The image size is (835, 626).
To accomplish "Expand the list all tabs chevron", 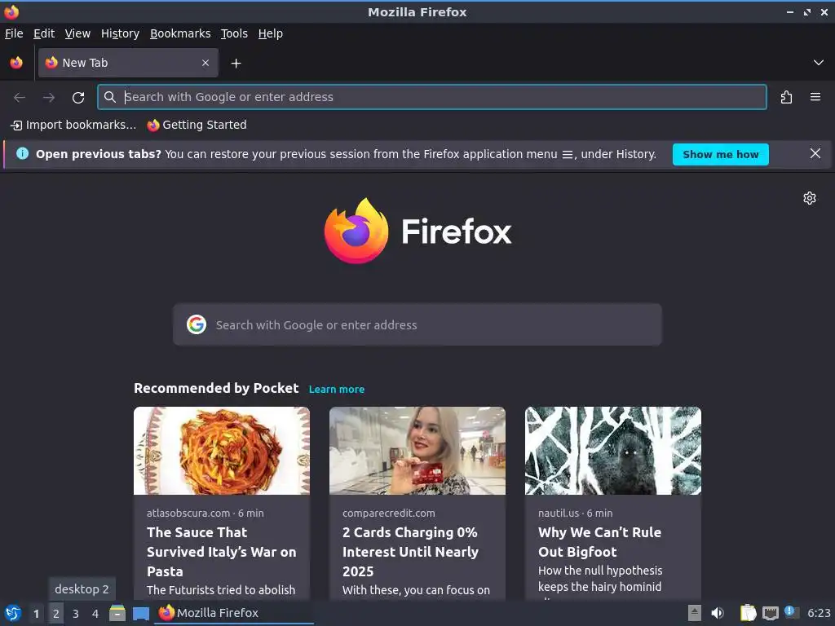I will tap(819, 63).
